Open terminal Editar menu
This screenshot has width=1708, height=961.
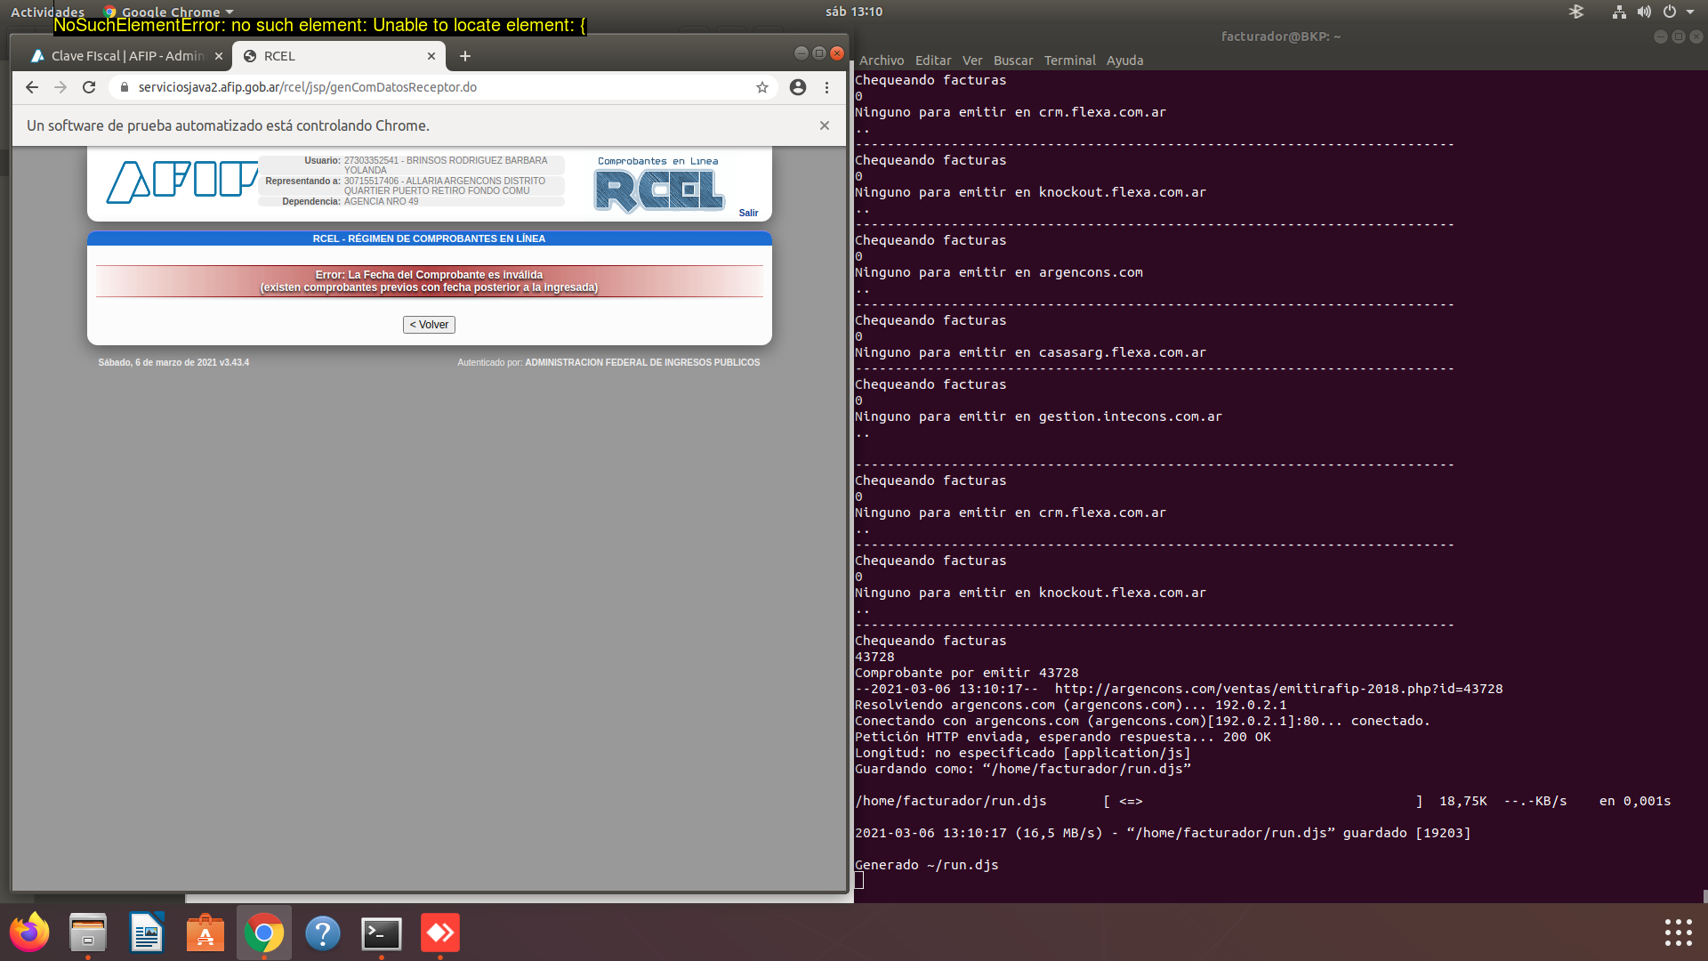tap(933, 61)
